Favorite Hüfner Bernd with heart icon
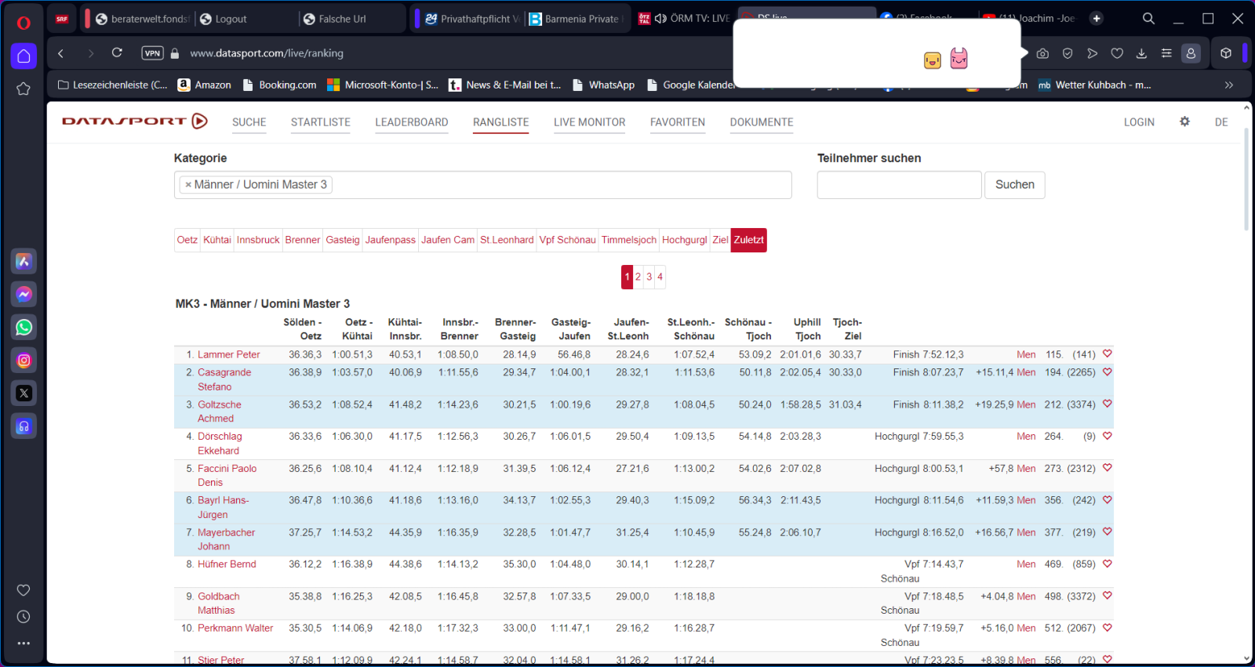Screen dimensions: 1255x667 click(x=1107, y=564)
